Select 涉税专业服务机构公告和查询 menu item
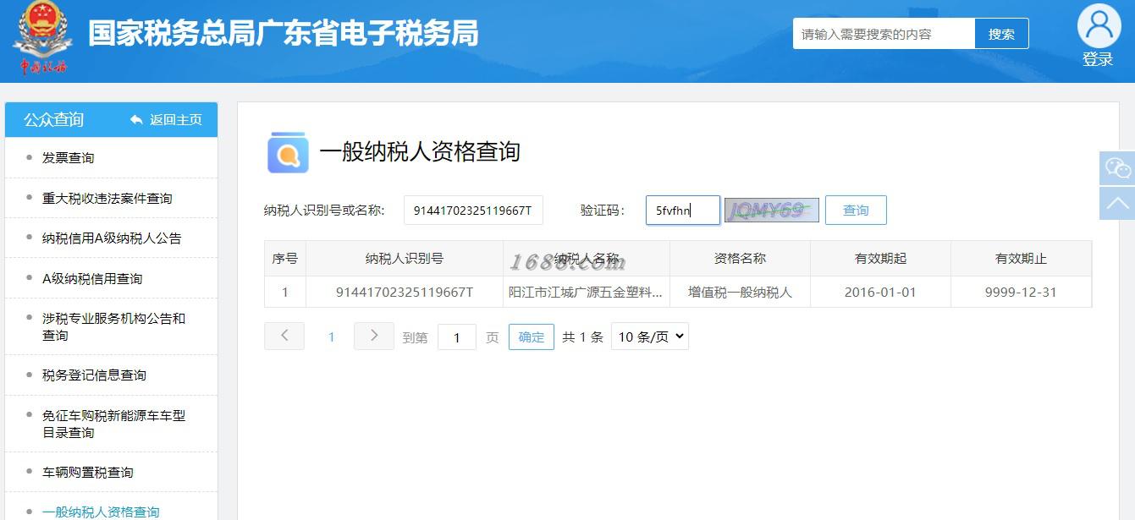1135x520 pixels. (x=113, y=327)
